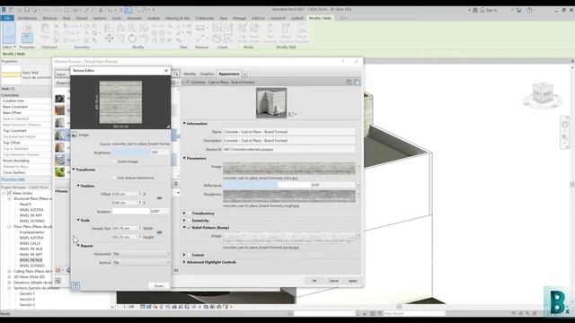Adjust the Reflectance slider
Screen dimensions: 575x323
(x=267, y=185)
